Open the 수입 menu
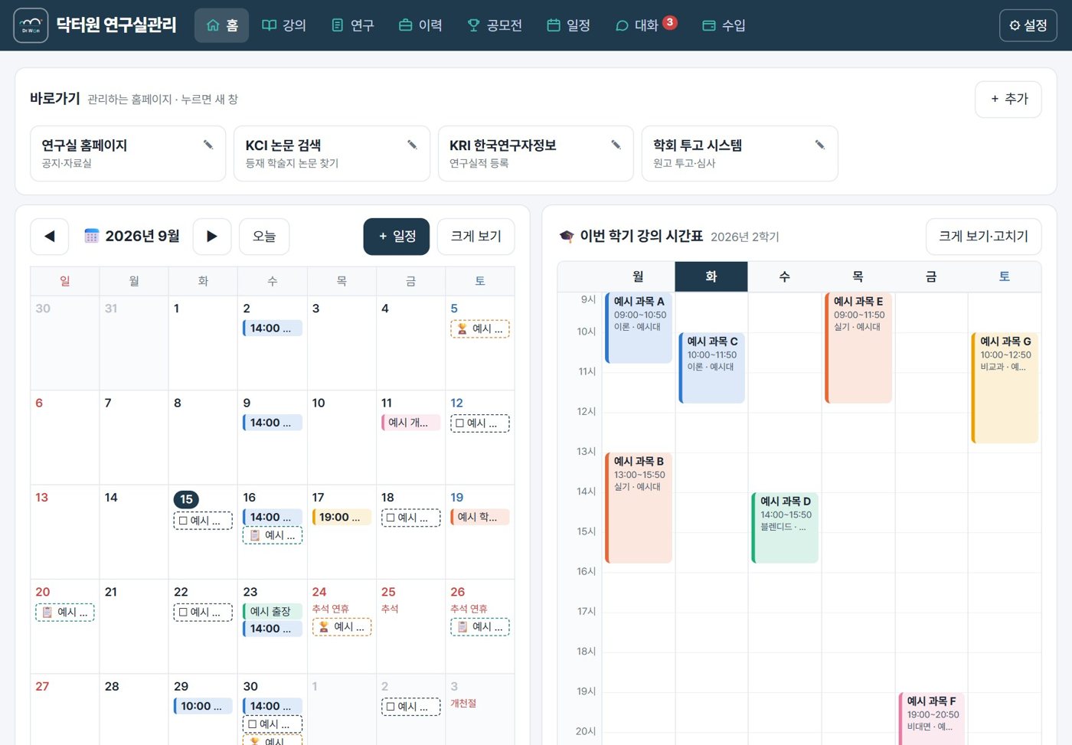The width and height of the screenshot is (1072, 745). (x=724, y=25)
